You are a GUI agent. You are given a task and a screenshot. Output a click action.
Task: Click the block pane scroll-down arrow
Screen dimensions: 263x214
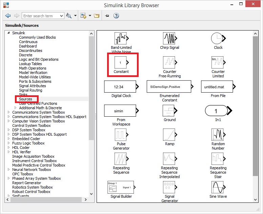[255, 200]
